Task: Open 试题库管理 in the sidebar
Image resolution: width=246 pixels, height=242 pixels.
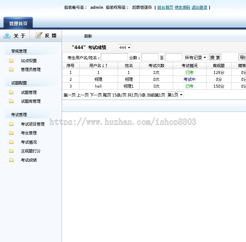Action: coord(31,101)
